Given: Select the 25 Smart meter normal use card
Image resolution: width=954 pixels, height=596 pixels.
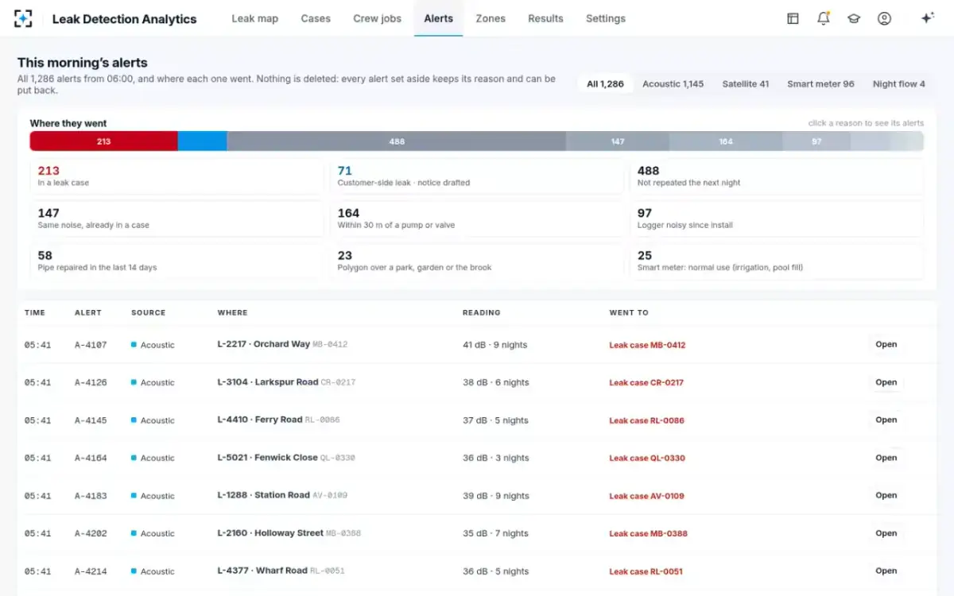Looking at the screenshot, I should coord(777,261).
